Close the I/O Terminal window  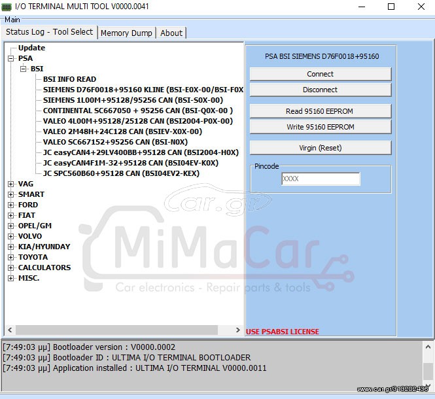[x=421, y=7]
